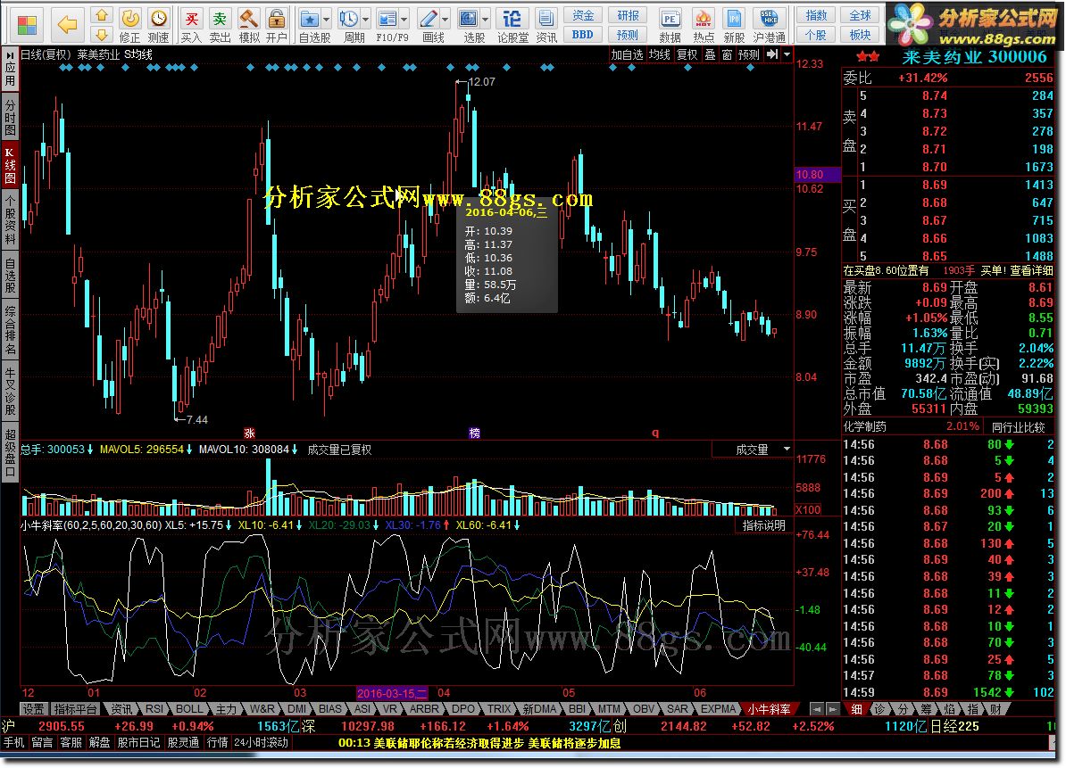The height and width of the screenshot is (768, 1066).
Task: Select the EXPMA indicator tab
Action: pos(718,709)
